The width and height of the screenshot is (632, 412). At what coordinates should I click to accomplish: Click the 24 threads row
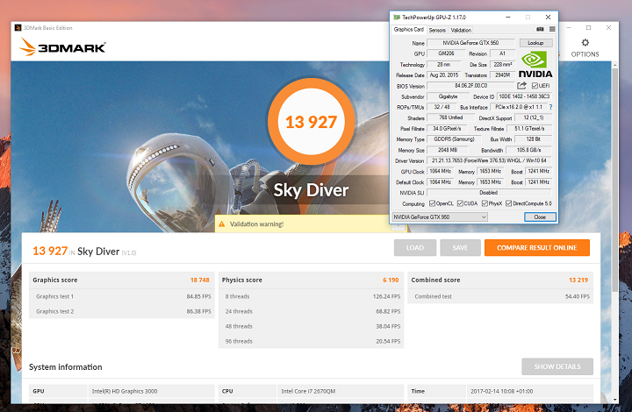(x=311, y=311)
